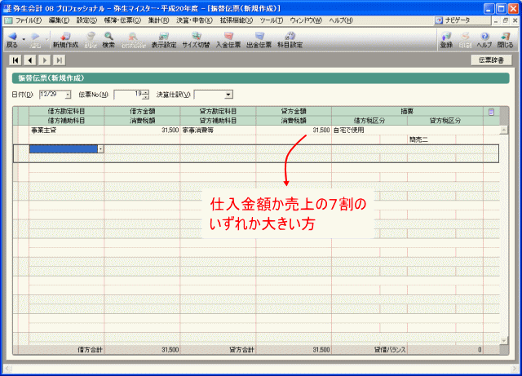Open the ウィンドウ menu
The image size is (522, 376).
click(306, 20)
